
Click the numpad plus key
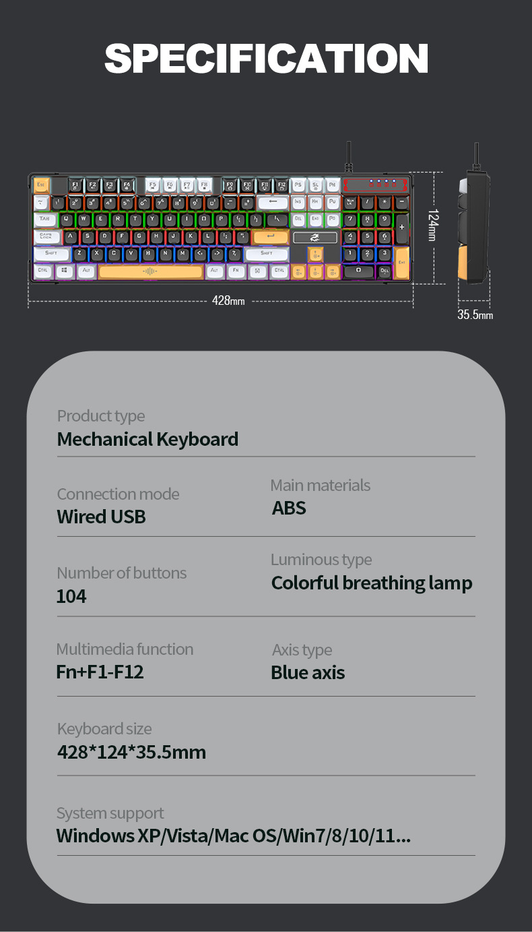pyautogui.click(x=402, y=227)
